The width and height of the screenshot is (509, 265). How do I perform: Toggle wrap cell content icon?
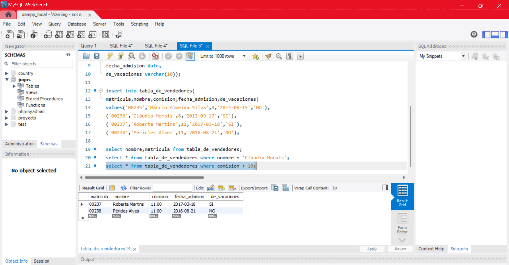pyautogui.click(x=335, y=188)
